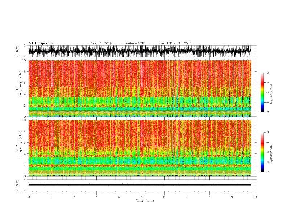Select the "start UT = 7 :20: 1" text
287x221 pixels.
click(175, 43)
